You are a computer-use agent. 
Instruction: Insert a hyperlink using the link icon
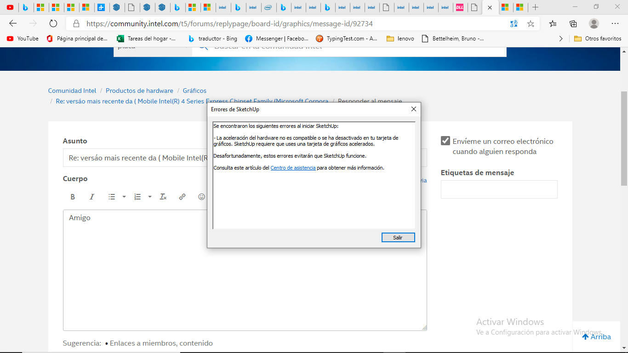[x=183, y=197]
